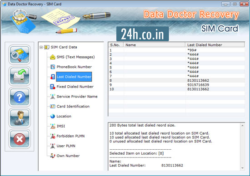The width and height of the screenshot is (250, 176).
Task: Click 'Selected Item on Location: [8]' text
Action: point(136,153)
